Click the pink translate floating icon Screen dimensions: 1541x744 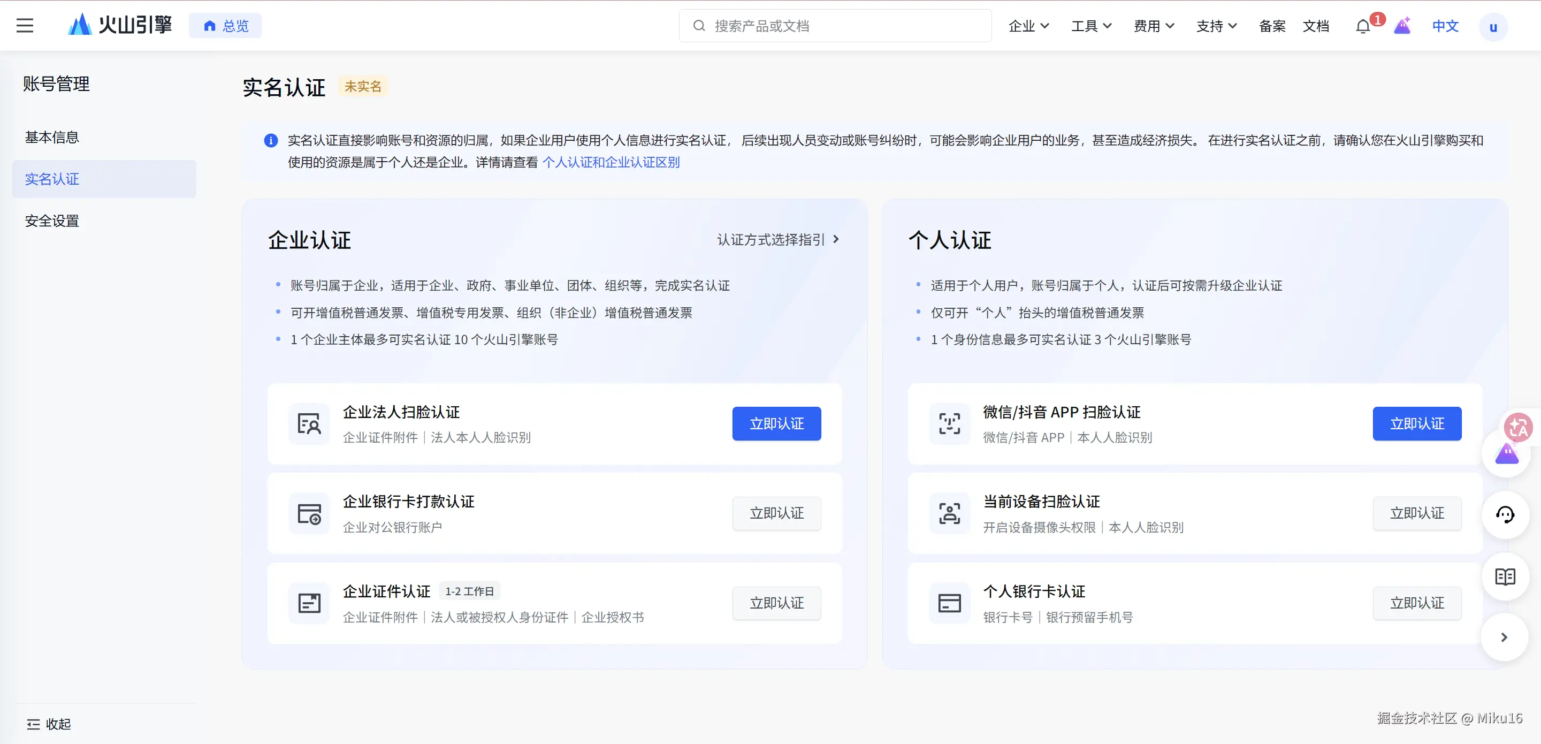point(1519,427)
